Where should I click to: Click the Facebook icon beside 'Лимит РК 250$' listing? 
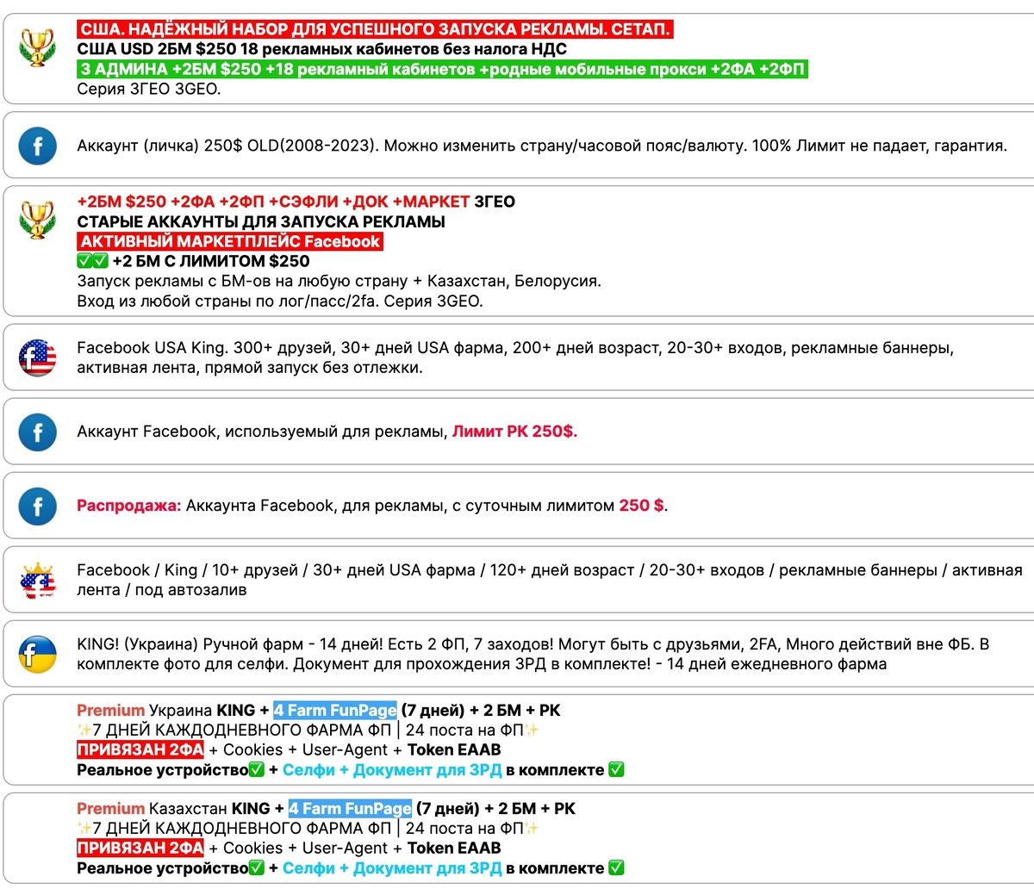click(x=37, y=432)
